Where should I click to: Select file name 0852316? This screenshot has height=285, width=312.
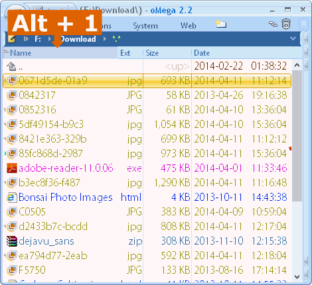pyautogui.click(x=37, y=110)
